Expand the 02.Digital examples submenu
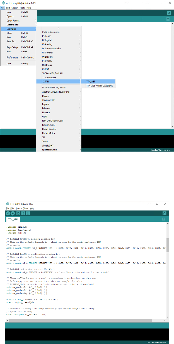 58,40
